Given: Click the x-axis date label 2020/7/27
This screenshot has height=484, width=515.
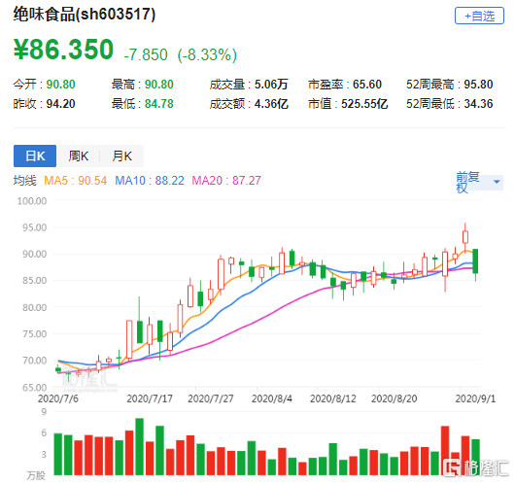Looking at the screenshot, I should point(211,398).
